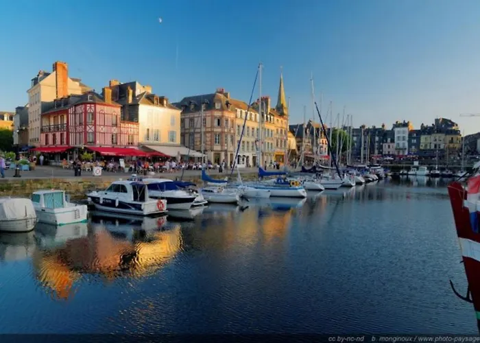This screenshot has height=343, width=480.
Task: Click the small moon in the sky
Action: coord(160,21)
